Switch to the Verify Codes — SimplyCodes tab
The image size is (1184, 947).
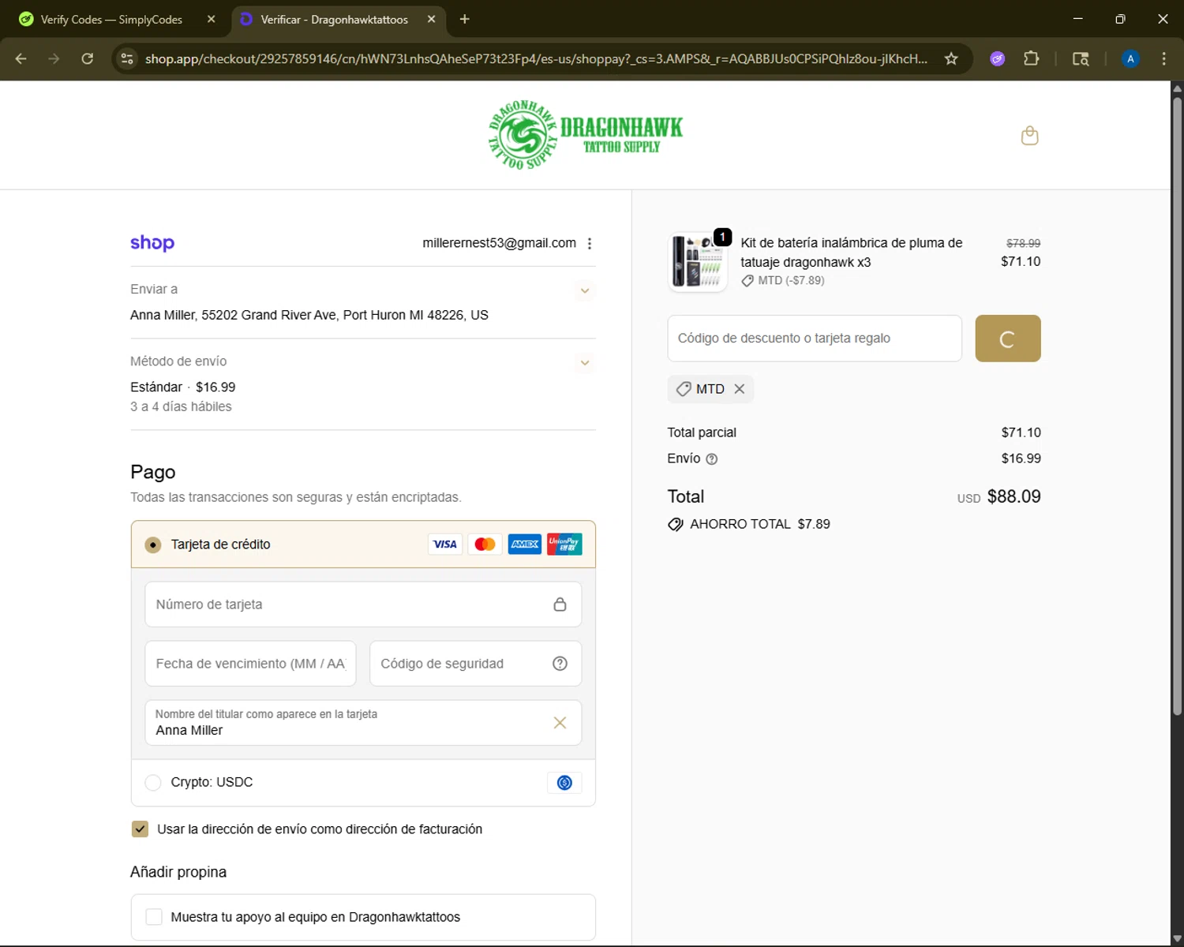118,19
